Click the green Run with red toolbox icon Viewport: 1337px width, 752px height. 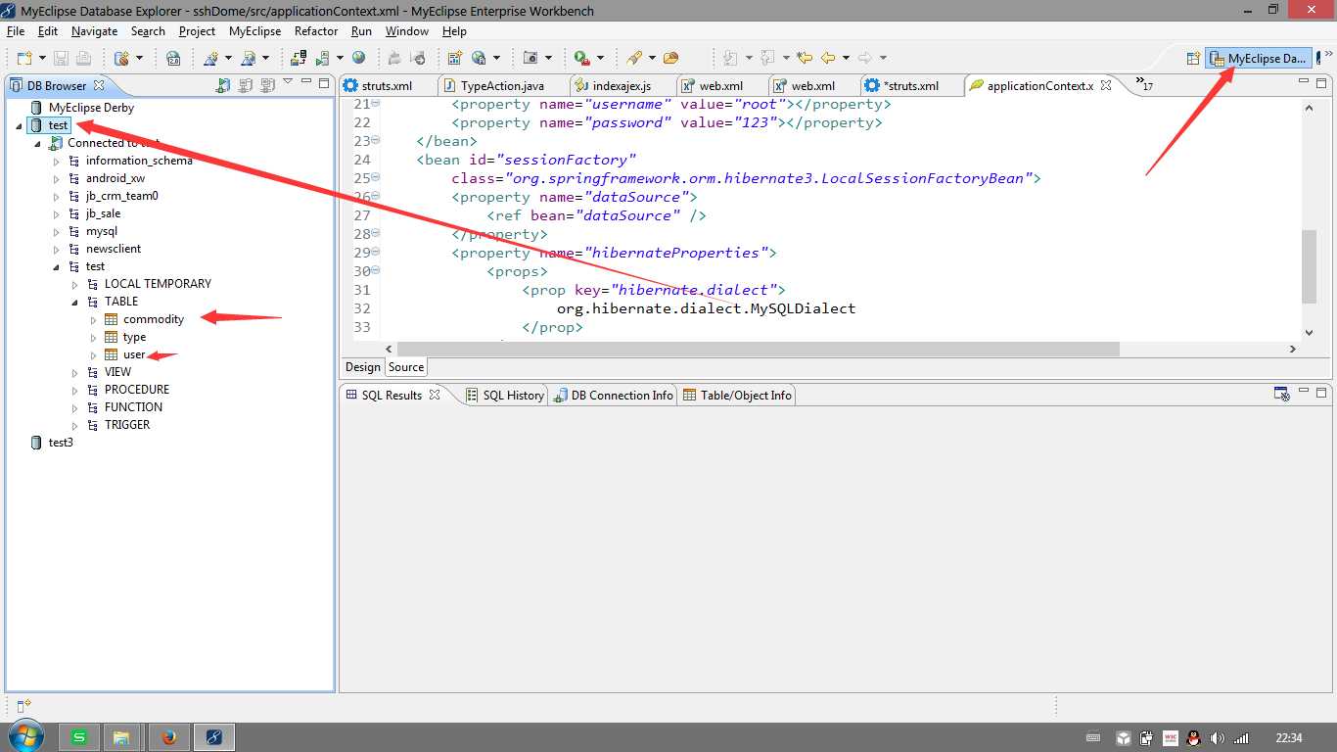click(581, 58)
